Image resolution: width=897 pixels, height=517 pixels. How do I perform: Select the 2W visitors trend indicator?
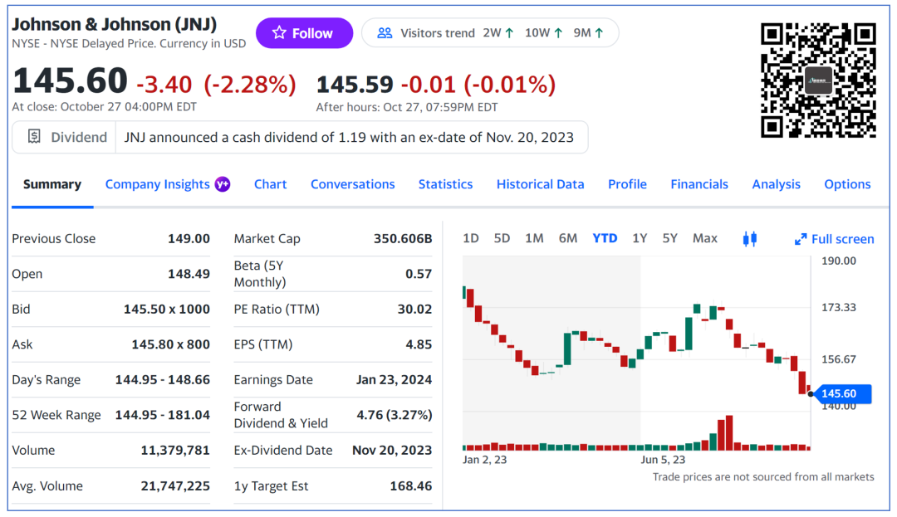pyautogui.click(x=498, y=33)
